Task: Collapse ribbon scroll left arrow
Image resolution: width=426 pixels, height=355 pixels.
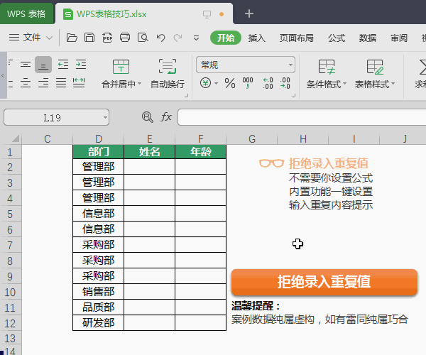Action: (3, 75)
